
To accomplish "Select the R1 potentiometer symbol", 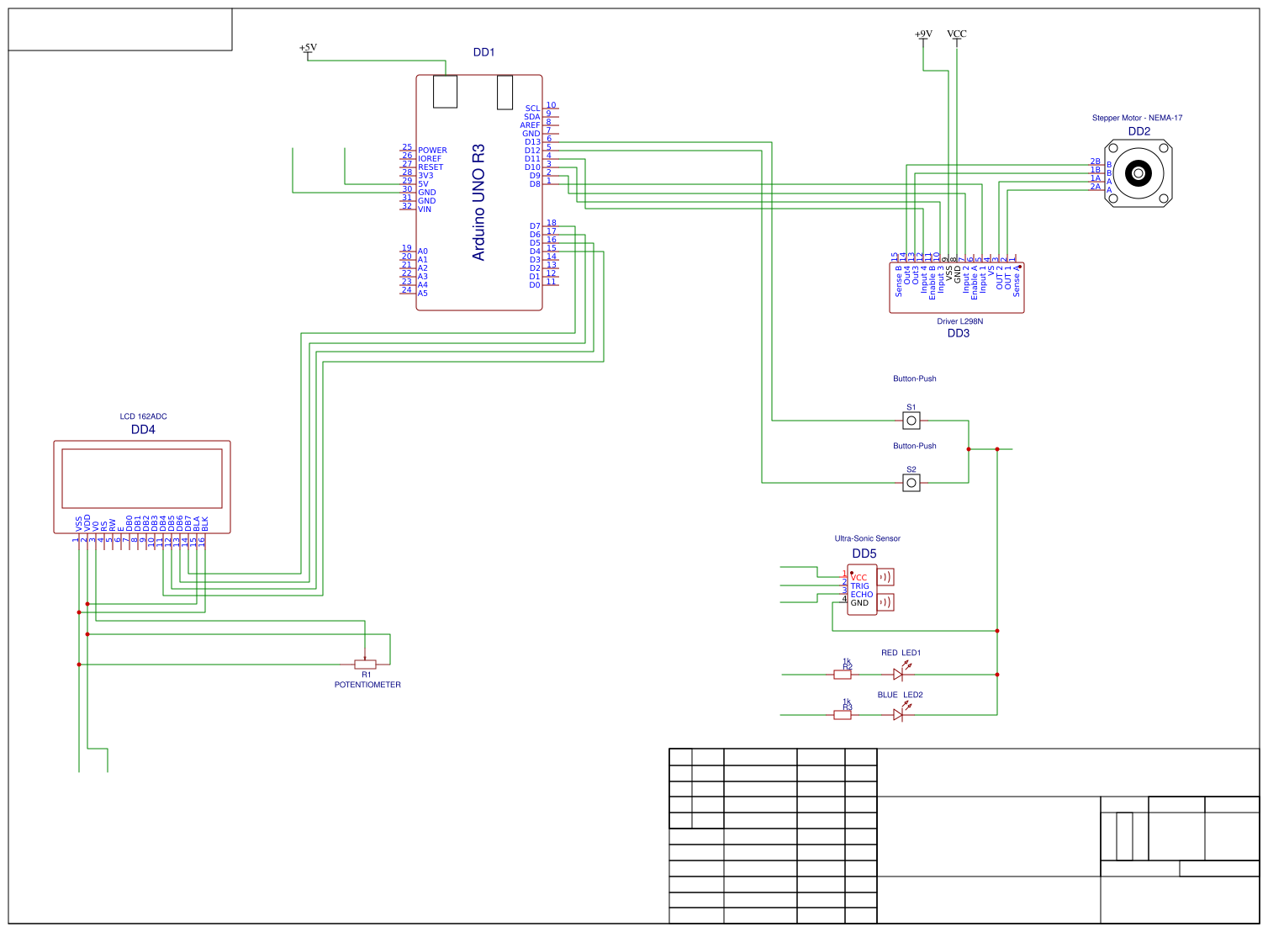I will pos(365,664).
